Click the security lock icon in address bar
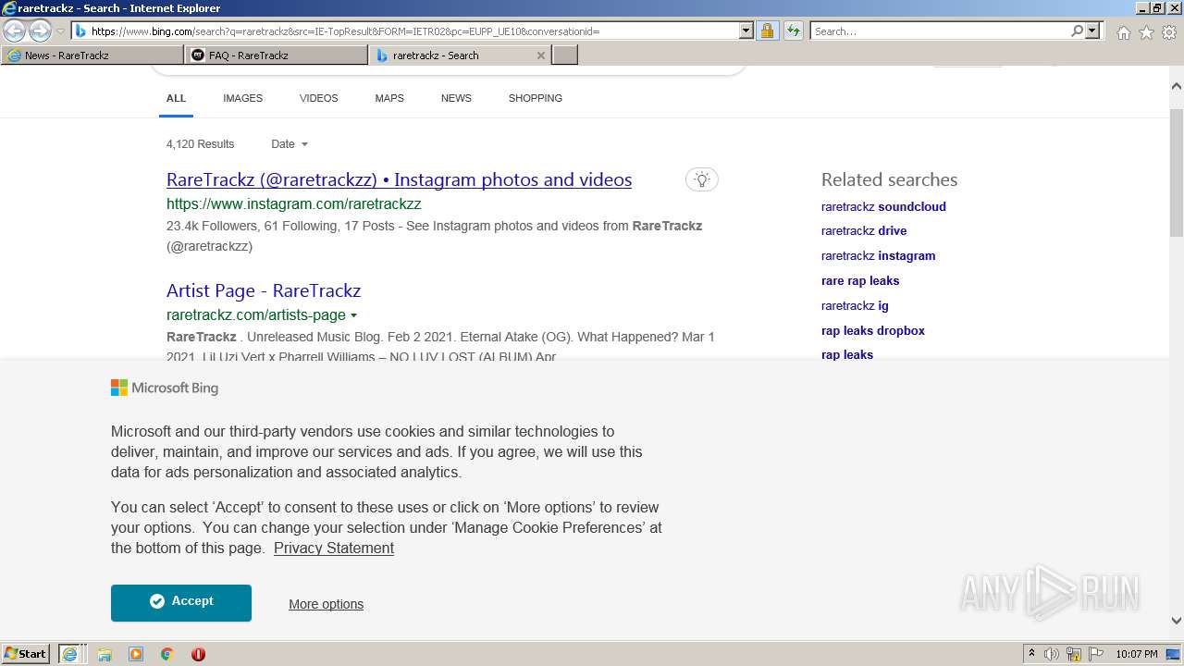1184x666 pixels. click(x=767, y=31)
